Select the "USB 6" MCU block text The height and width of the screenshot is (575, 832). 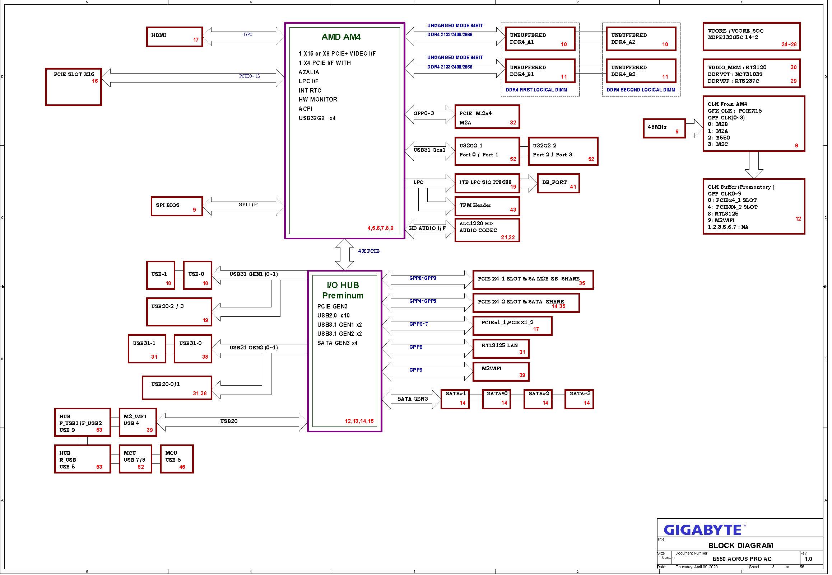[173, 460]
